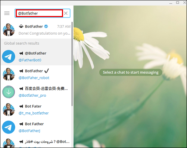Click the @Botfather_pro username

(32, 96)
